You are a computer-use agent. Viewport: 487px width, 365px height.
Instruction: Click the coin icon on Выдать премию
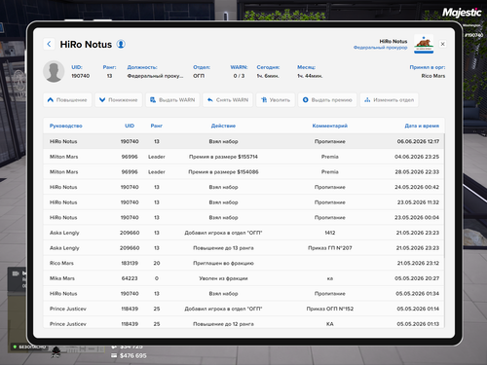[x=305, y=100]
